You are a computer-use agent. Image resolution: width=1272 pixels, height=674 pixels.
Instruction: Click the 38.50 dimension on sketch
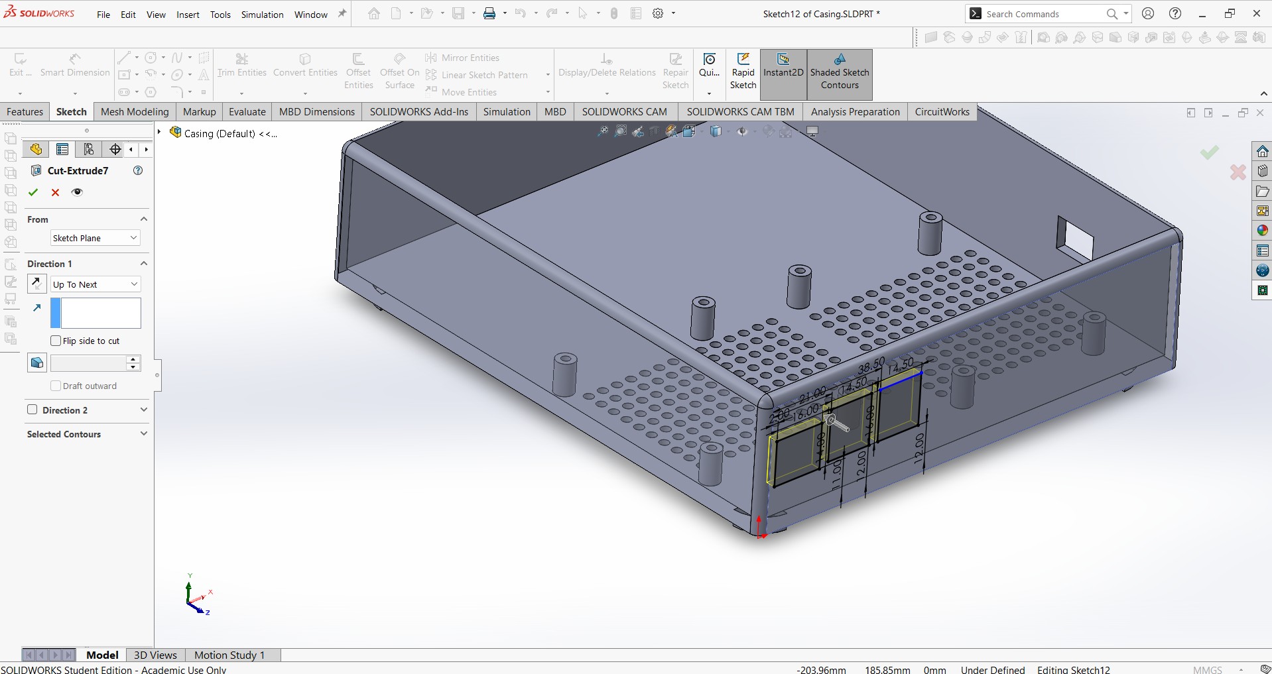(x=871, y=365)
